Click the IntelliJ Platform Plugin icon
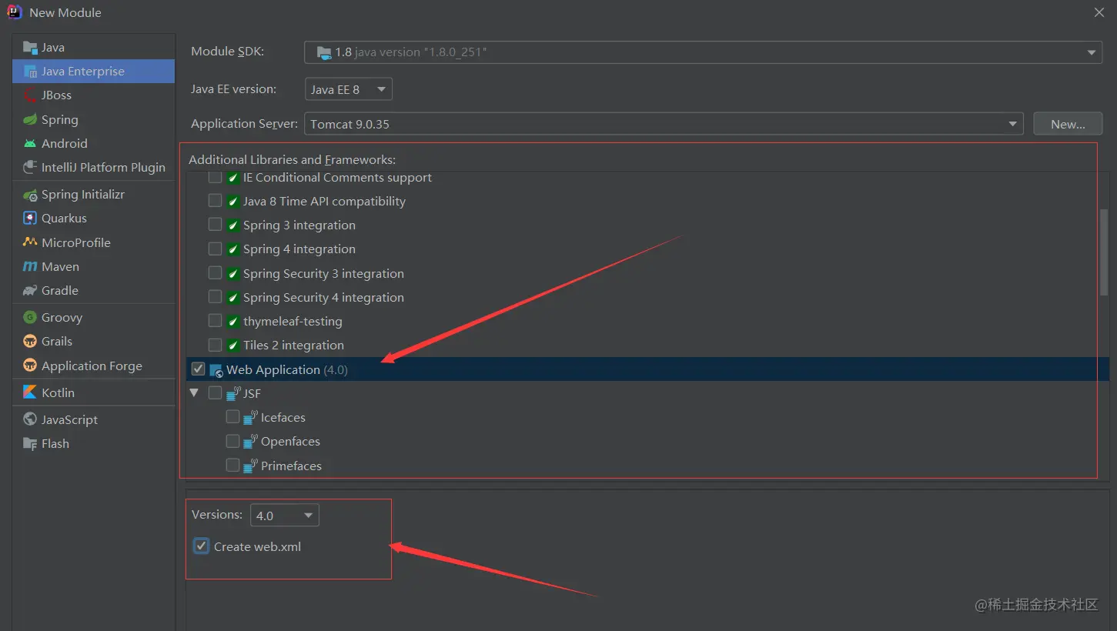1117x631 pixels. tap(30, 167)
